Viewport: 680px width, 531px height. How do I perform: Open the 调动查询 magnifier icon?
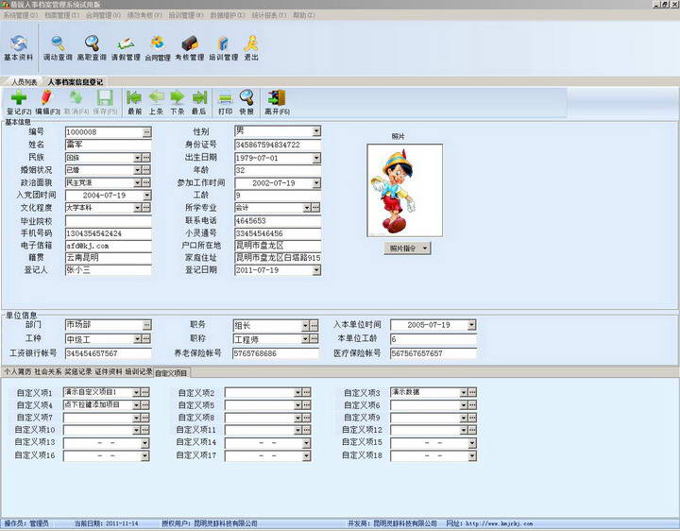[x=58, y=48]
